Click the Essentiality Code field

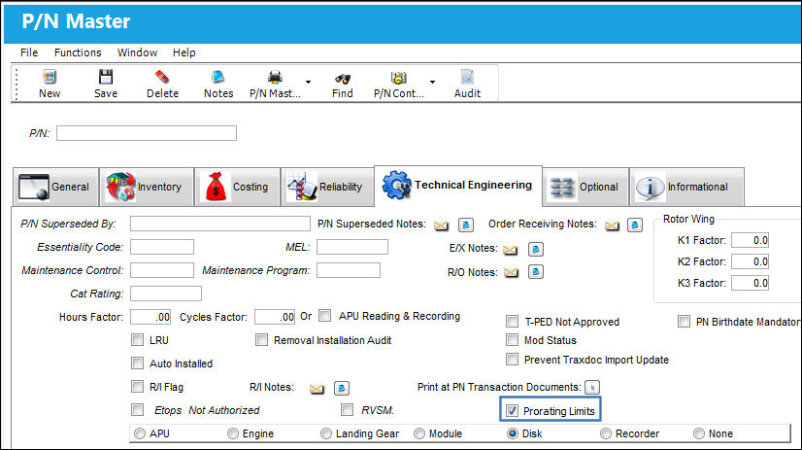pyautogui.click(x=161, y=247)
